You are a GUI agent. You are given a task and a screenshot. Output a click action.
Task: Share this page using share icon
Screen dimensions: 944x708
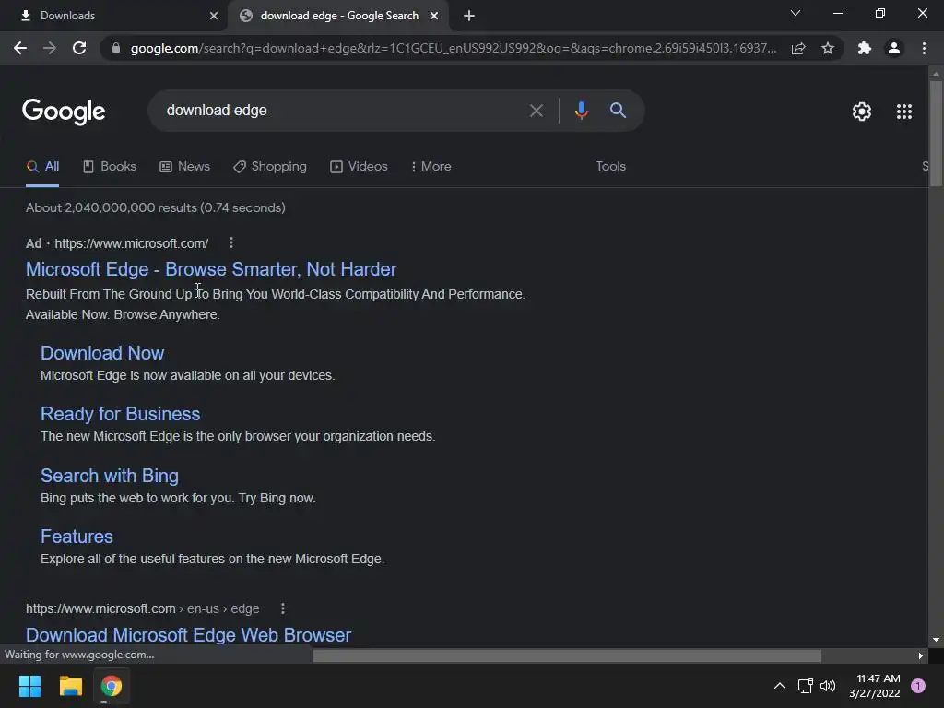(798, 48)
